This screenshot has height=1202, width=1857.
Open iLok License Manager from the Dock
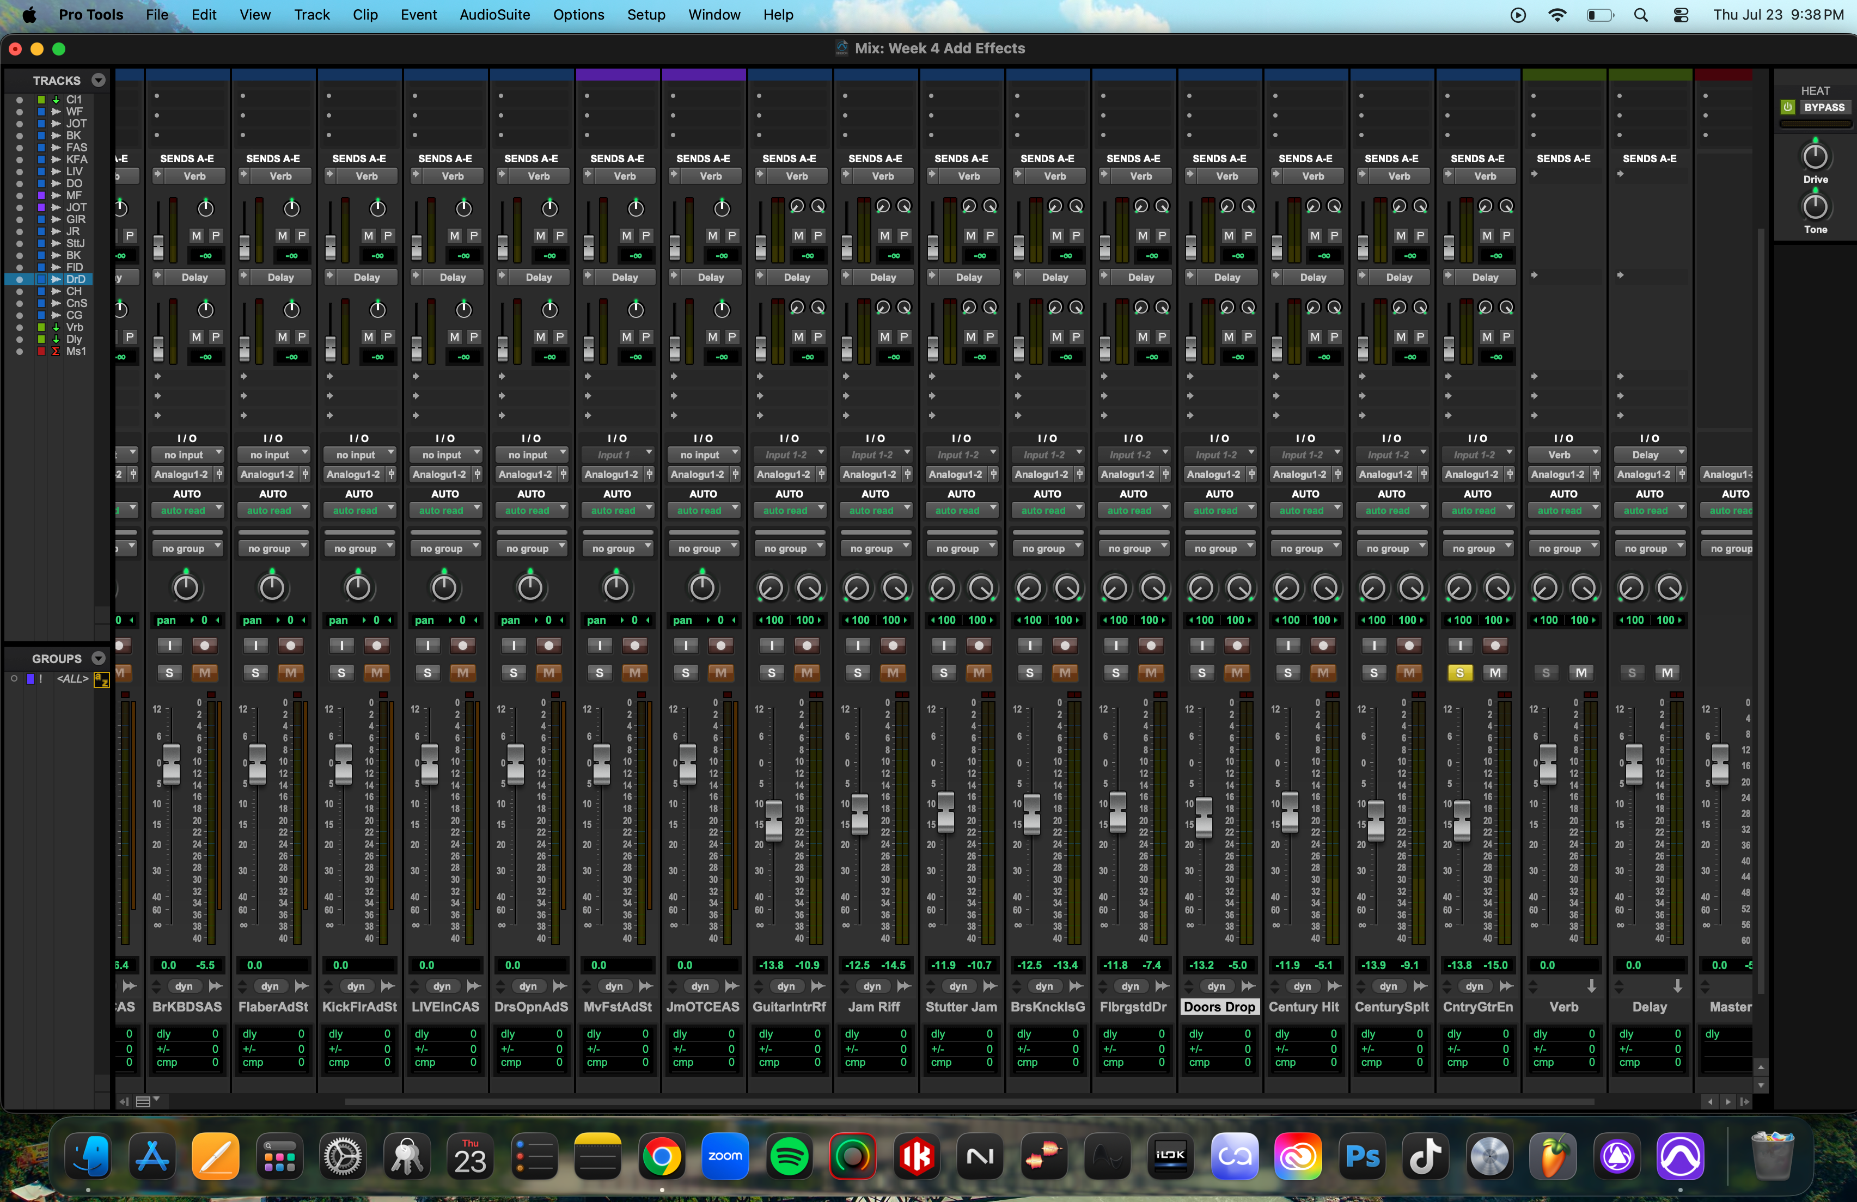pos(1171,1157)
